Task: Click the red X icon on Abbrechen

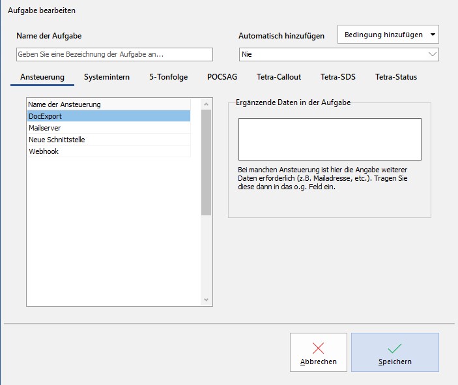Action: point(318,348)
